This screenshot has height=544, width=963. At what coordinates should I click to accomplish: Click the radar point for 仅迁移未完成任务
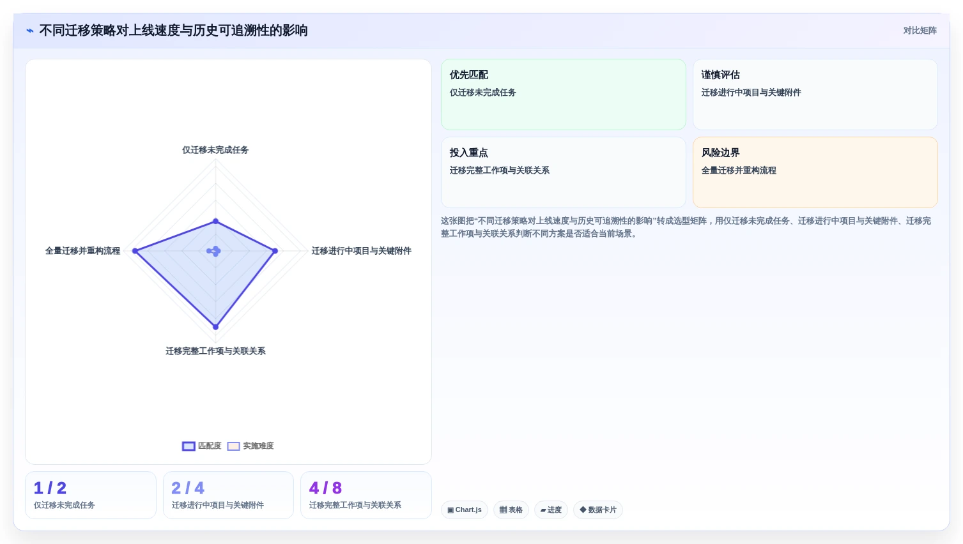[x=215, y=222]
